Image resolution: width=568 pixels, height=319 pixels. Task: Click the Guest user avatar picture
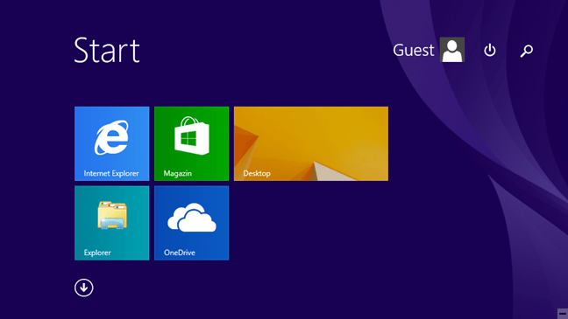tap(452, 50)
